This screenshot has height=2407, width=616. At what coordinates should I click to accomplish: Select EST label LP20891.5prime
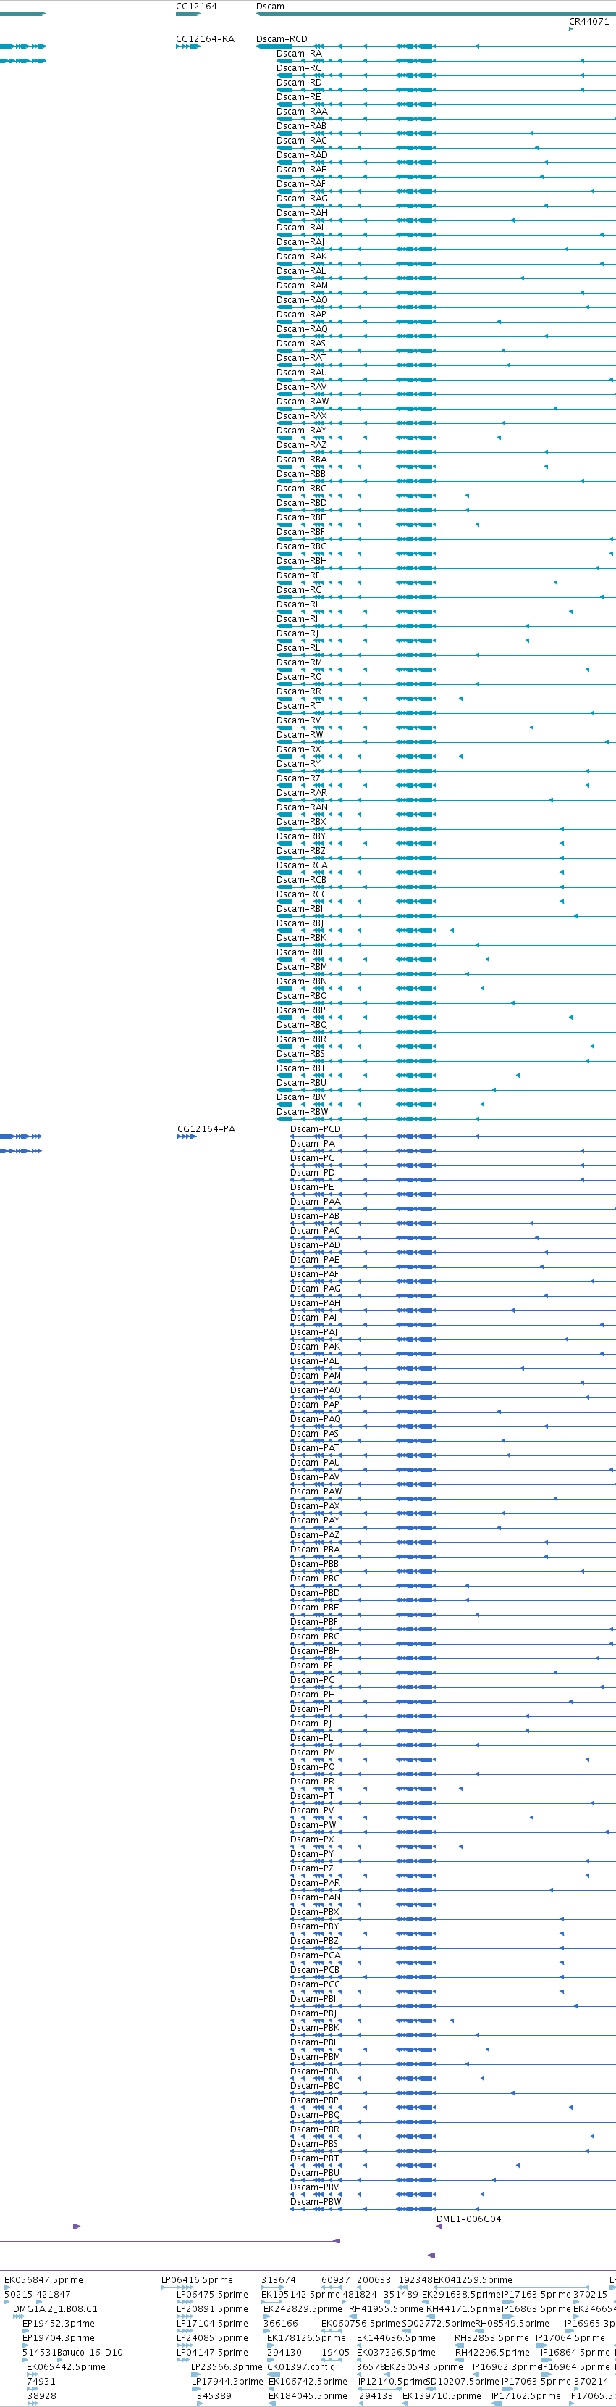(x=213, y=2309)
